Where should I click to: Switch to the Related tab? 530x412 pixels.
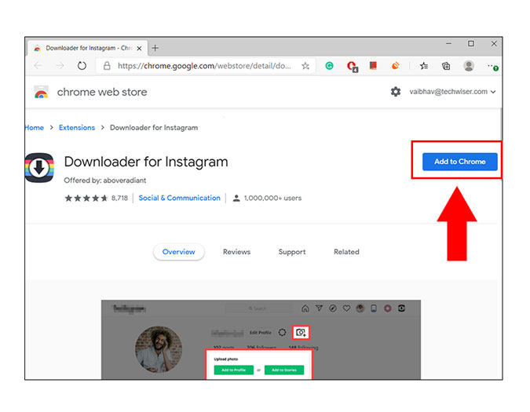point(346,252)
